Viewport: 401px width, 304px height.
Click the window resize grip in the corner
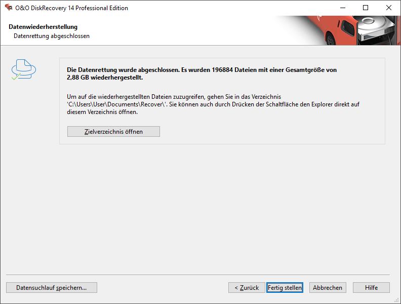tap(397, 300)
